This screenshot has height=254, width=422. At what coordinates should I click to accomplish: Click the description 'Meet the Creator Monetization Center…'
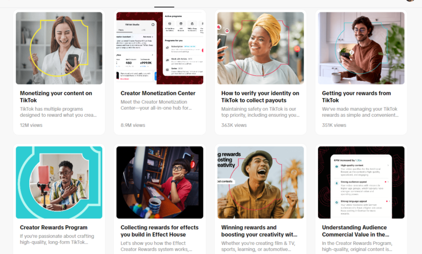click(x=156, y=105)
